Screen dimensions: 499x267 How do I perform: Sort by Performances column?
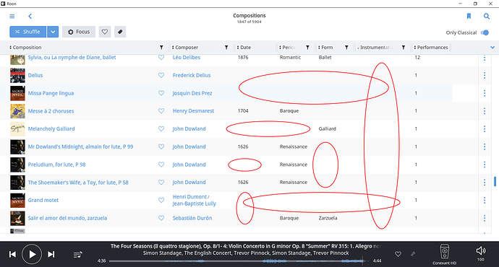[431, 48]
